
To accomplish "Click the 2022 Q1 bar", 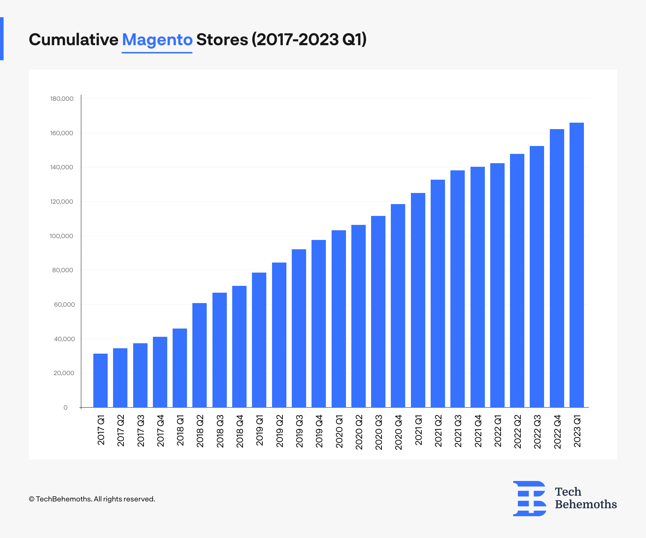I will (x=497, y=285).
